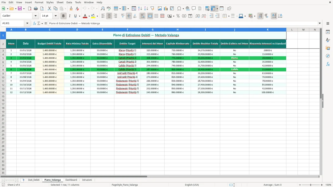Open the Tools menu

pos(78,2)
